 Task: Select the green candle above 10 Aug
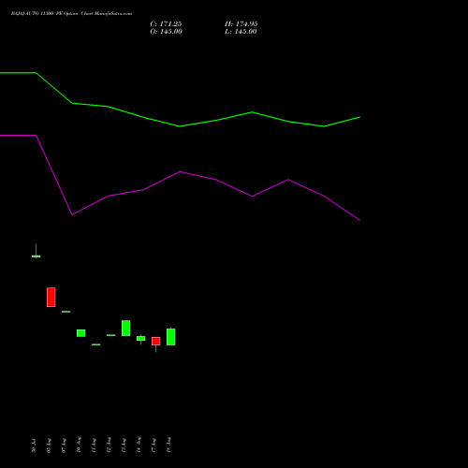pos(81,333)
